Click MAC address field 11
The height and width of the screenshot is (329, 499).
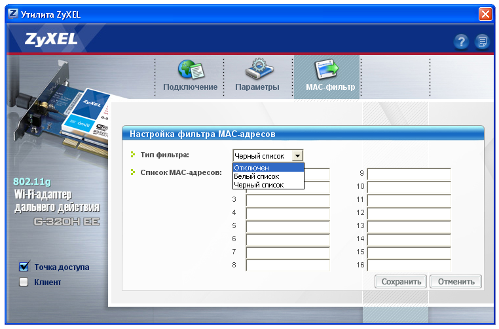(409, 201)
